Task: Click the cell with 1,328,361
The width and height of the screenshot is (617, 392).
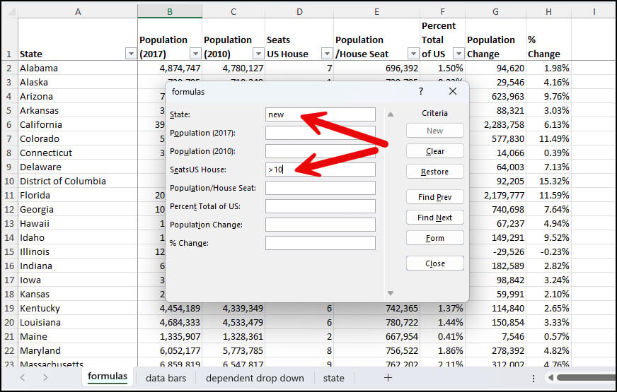Action: (x=233, y=337)
